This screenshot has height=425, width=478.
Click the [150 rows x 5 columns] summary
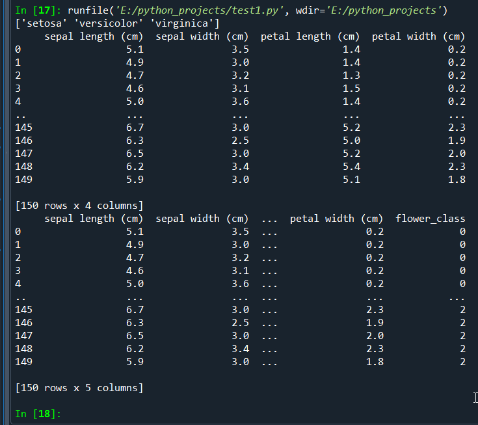click(x=79, y=388)
